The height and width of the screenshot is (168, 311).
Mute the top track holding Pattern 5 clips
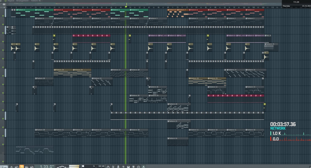tap(3, 15)
